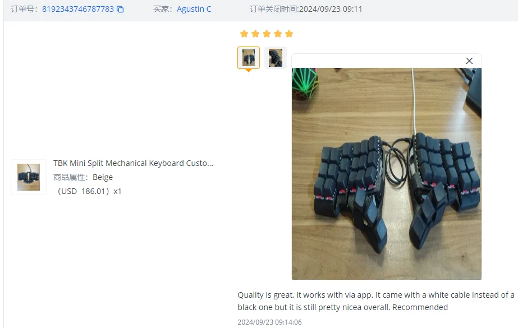Image resolution: width=518 pixels, height=328 pixels.
Task: Select the first review photo thumbnail
Action: tap(249, 58)
